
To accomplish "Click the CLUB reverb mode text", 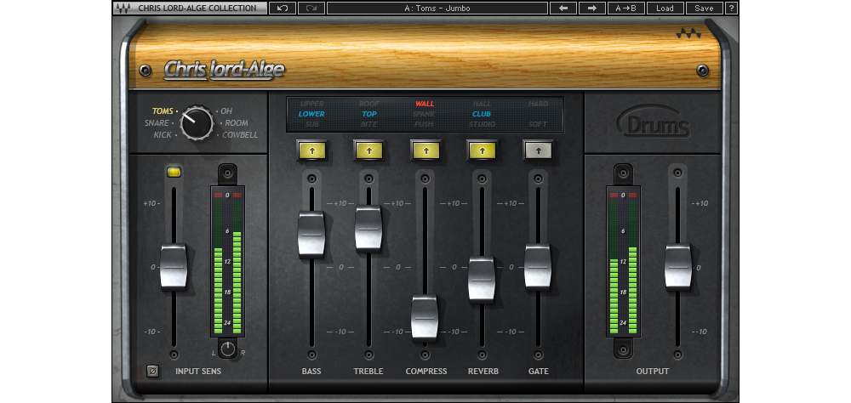I will point(482,114).
